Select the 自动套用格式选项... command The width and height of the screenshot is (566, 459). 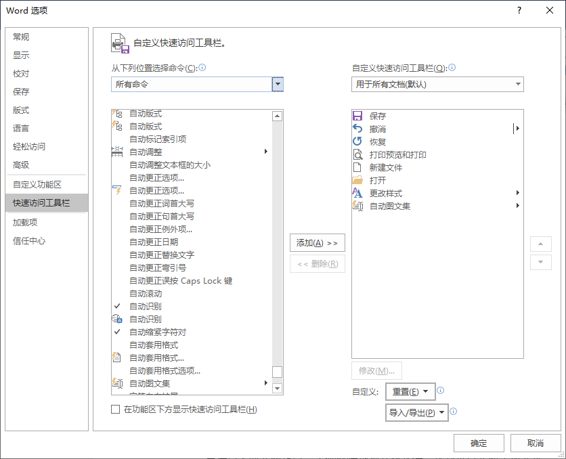[x=192, y=370]
